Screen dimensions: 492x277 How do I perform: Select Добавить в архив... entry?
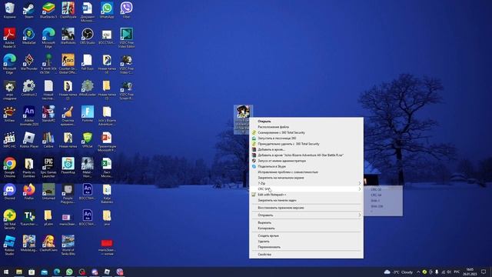pyautogui.click(x=271, y=149)
